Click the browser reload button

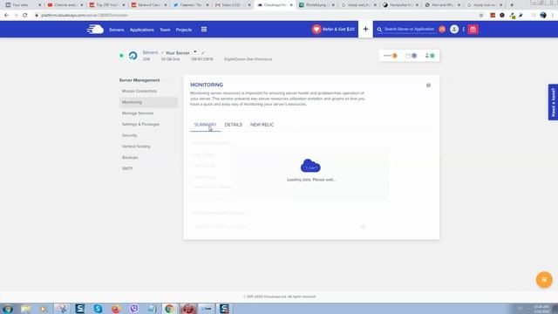click(x=25, y=16)
